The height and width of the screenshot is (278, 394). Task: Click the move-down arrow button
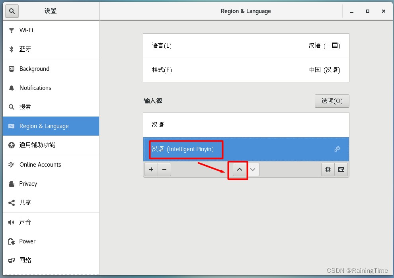253,169
